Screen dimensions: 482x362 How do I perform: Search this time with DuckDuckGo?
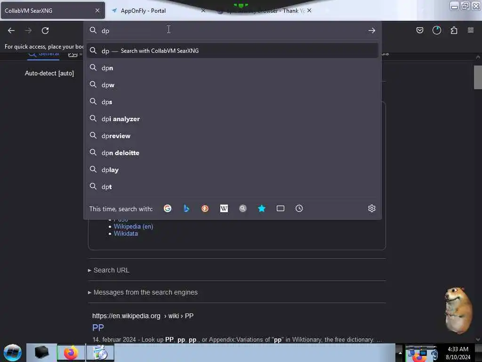point(205,208)
